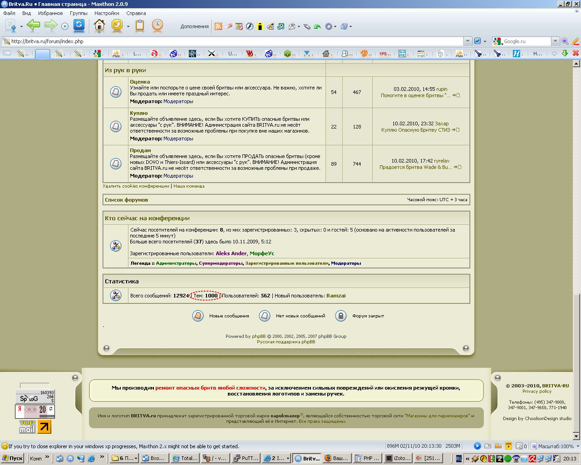Open the Избранное menu
The height and width of the screenshot is (465, 581).
coord(50,13)
